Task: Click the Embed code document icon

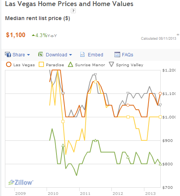Action: [x=82, y=54]
